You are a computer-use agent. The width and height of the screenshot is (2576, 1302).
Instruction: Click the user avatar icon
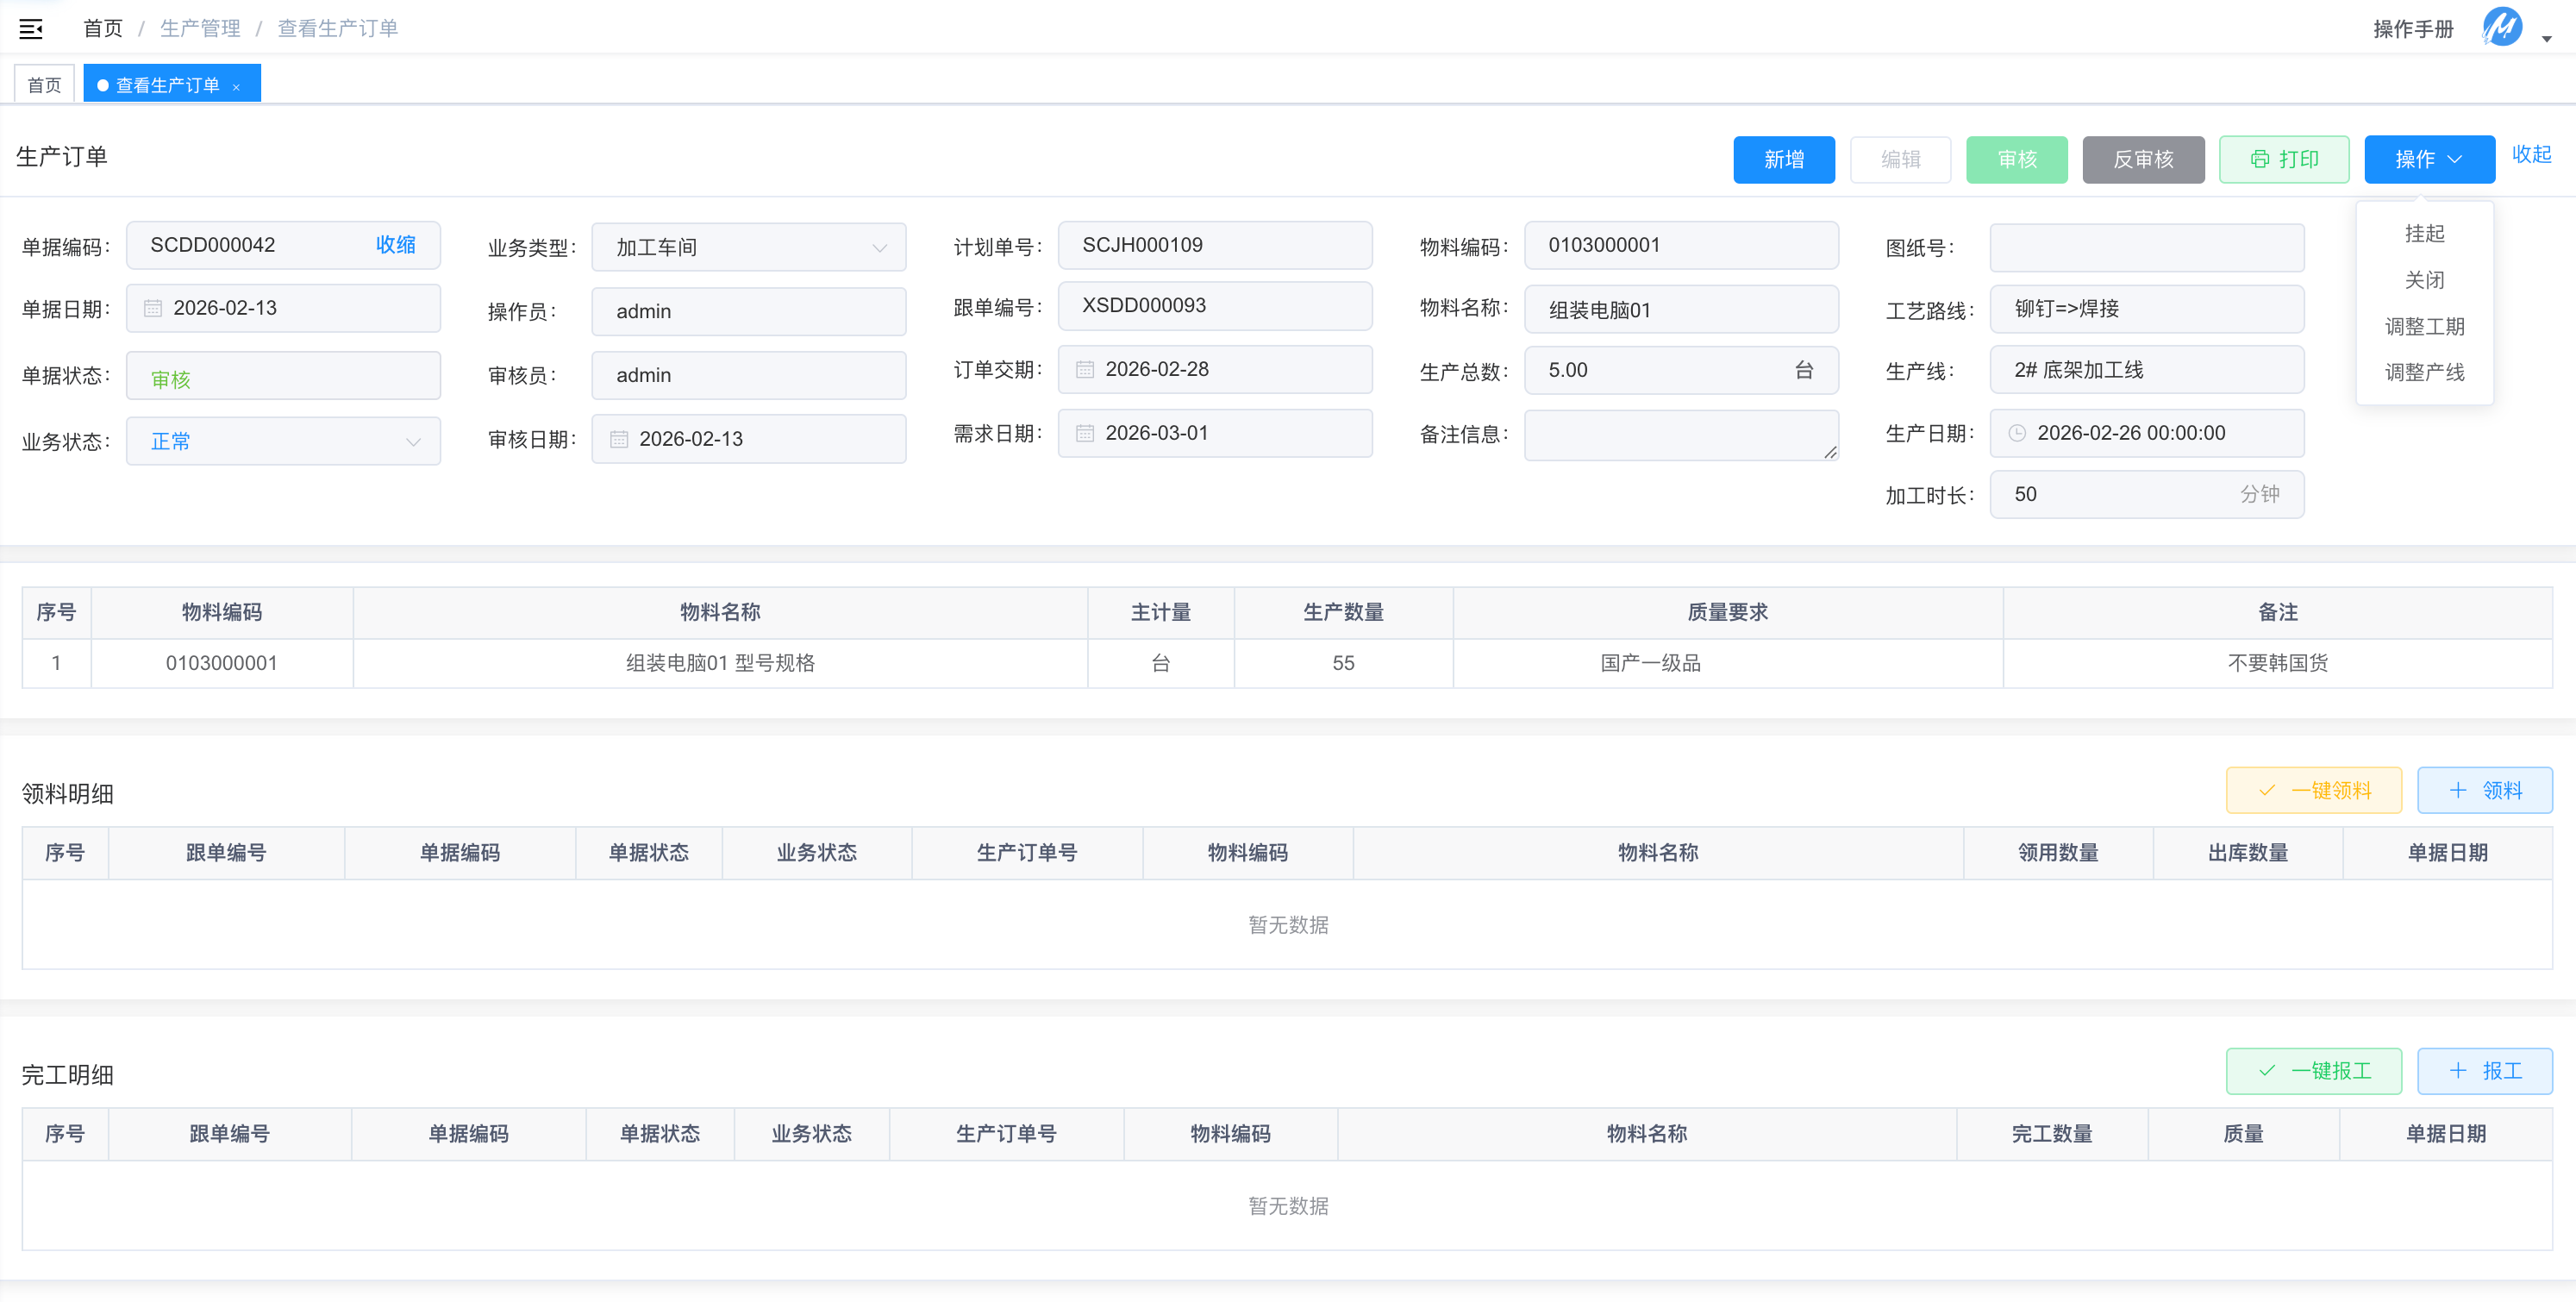click(2502, 27)
